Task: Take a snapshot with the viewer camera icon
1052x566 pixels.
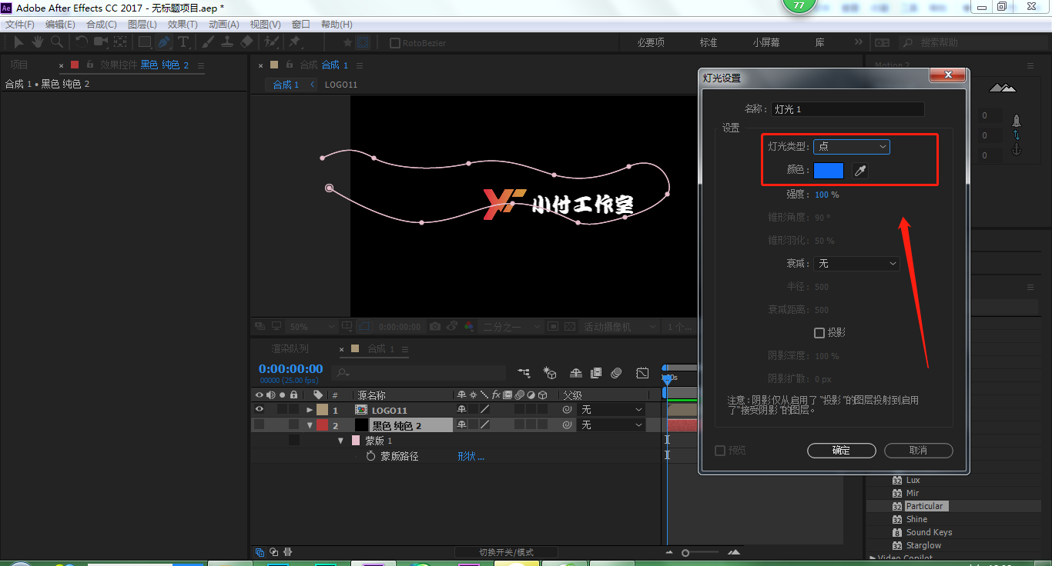Action: pyautogui.click(x=435, y=327)
